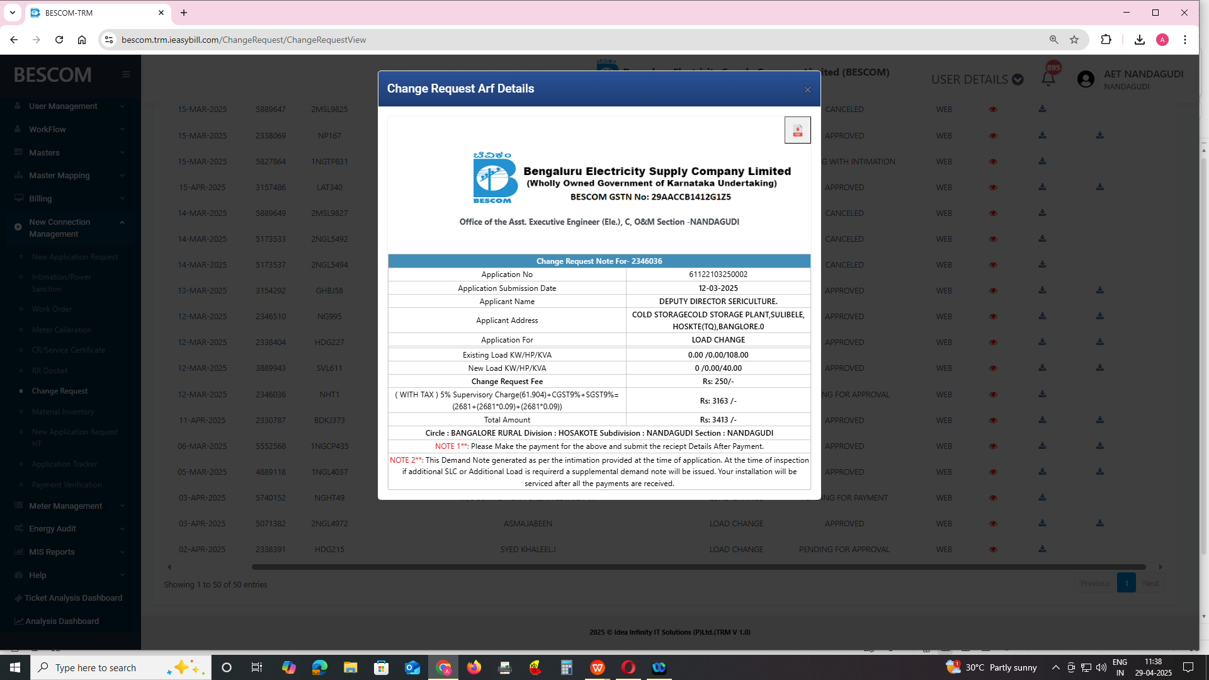The width and height of the screenshot is (1209, 680).
Task: Open browser Extensions puzzle icon
Action: [1106, 40]
